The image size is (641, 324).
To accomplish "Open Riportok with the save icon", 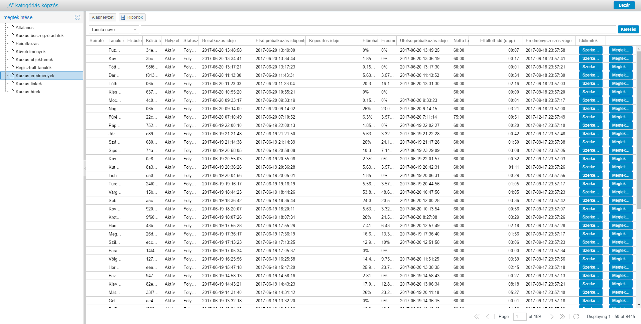I will click(x=132, y=17).
